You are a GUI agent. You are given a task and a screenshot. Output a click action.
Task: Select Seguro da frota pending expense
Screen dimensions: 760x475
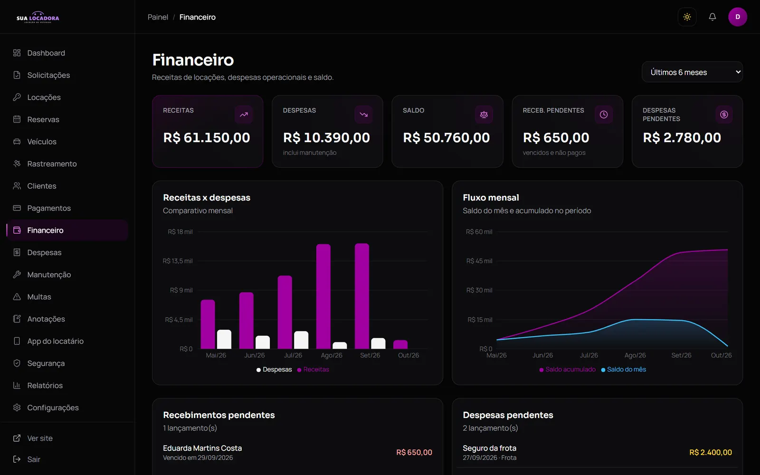(597, 453)
